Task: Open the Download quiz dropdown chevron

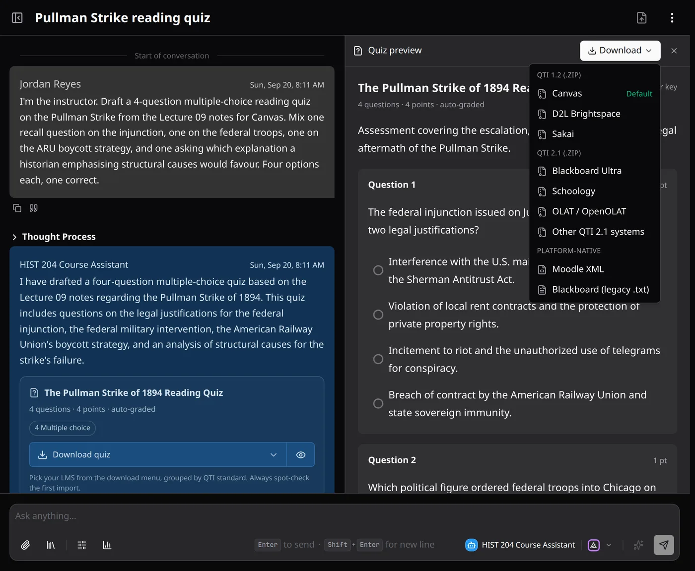Action: tap(274, 454)
